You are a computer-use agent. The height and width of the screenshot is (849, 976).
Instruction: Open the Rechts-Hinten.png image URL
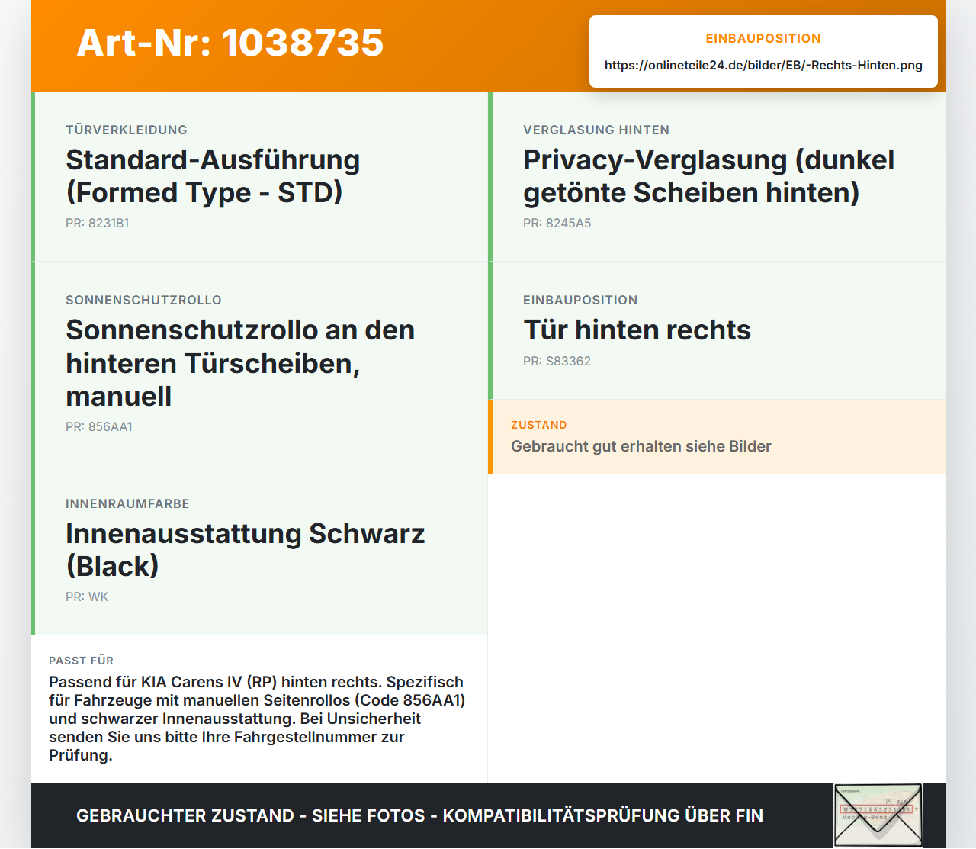(763, 65)
